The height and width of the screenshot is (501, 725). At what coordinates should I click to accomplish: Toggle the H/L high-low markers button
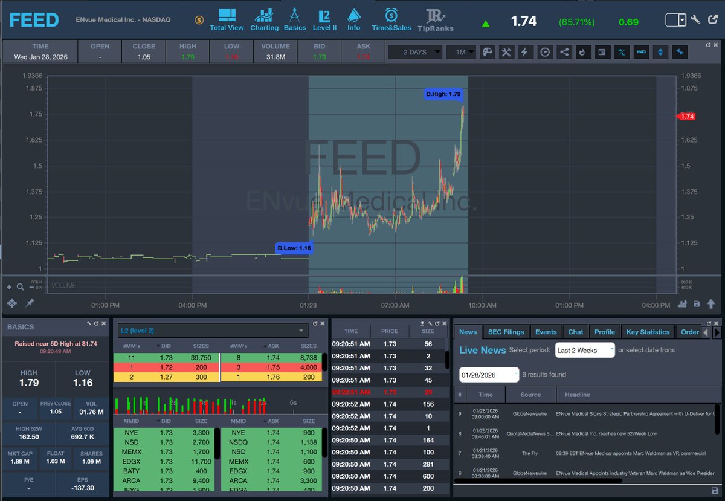pyautogui.click(x=622, y=52)
